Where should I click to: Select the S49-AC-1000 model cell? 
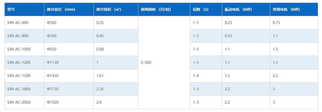(19, 49)
